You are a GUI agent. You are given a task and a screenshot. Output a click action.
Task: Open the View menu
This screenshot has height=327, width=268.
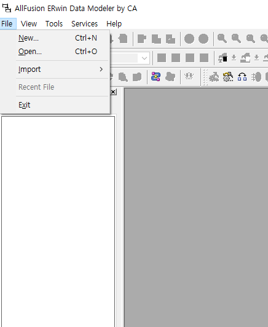(x=29, y=24)
